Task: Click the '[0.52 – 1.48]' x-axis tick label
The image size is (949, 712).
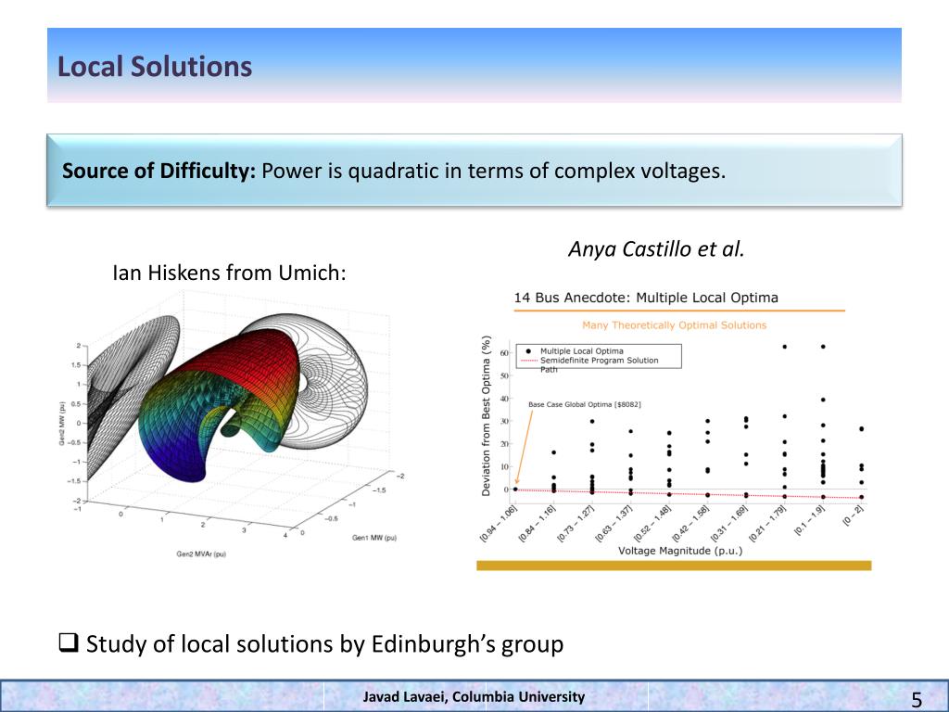Action: pyautogui.click(x=652, y=523)
